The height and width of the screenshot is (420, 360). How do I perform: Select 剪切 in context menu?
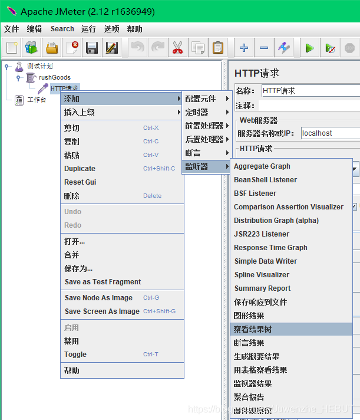point(122,128)
